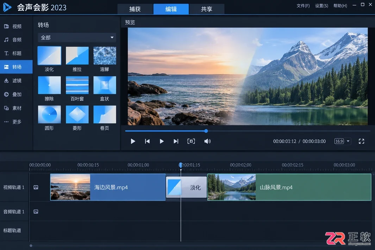Select the 盒状 box transition
The image size is (375, 250).
click(105, 85)
